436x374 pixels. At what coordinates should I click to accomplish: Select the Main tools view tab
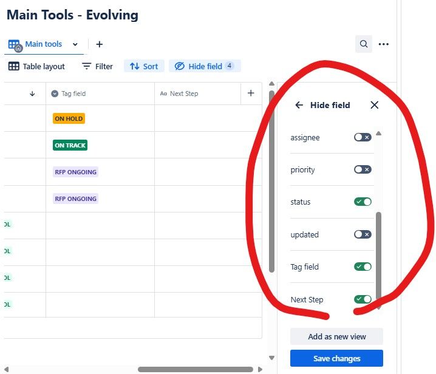[43, 44]
